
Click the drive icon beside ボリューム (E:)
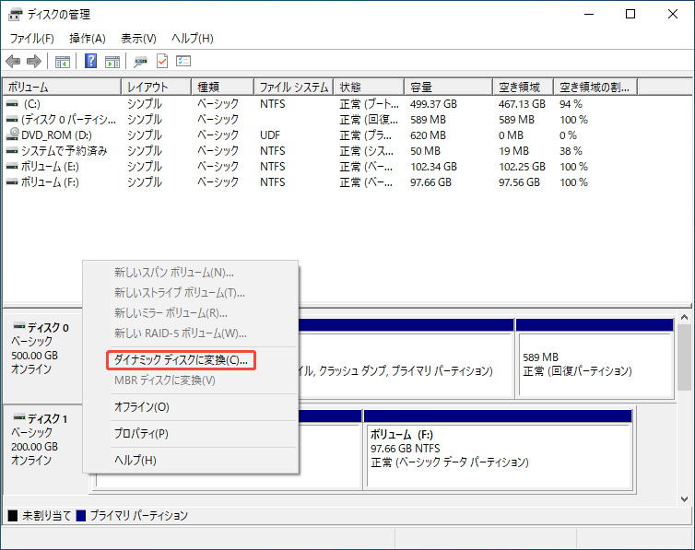click(12, 167)
